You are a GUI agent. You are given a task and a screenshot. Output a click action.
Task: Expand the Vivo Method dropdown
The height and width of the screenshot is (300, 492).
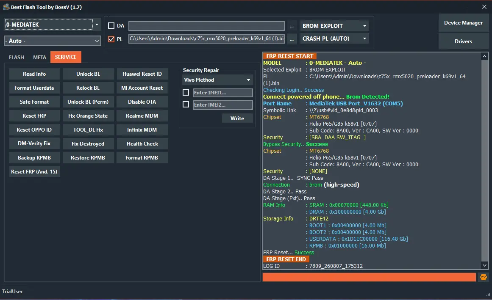[217, 80]
